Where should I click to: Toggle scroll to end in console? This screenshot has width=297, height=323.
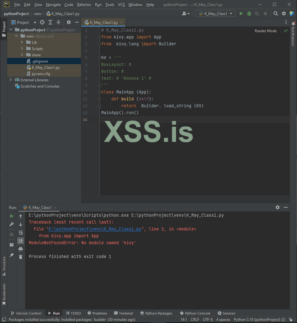click(x=21, y=240)
